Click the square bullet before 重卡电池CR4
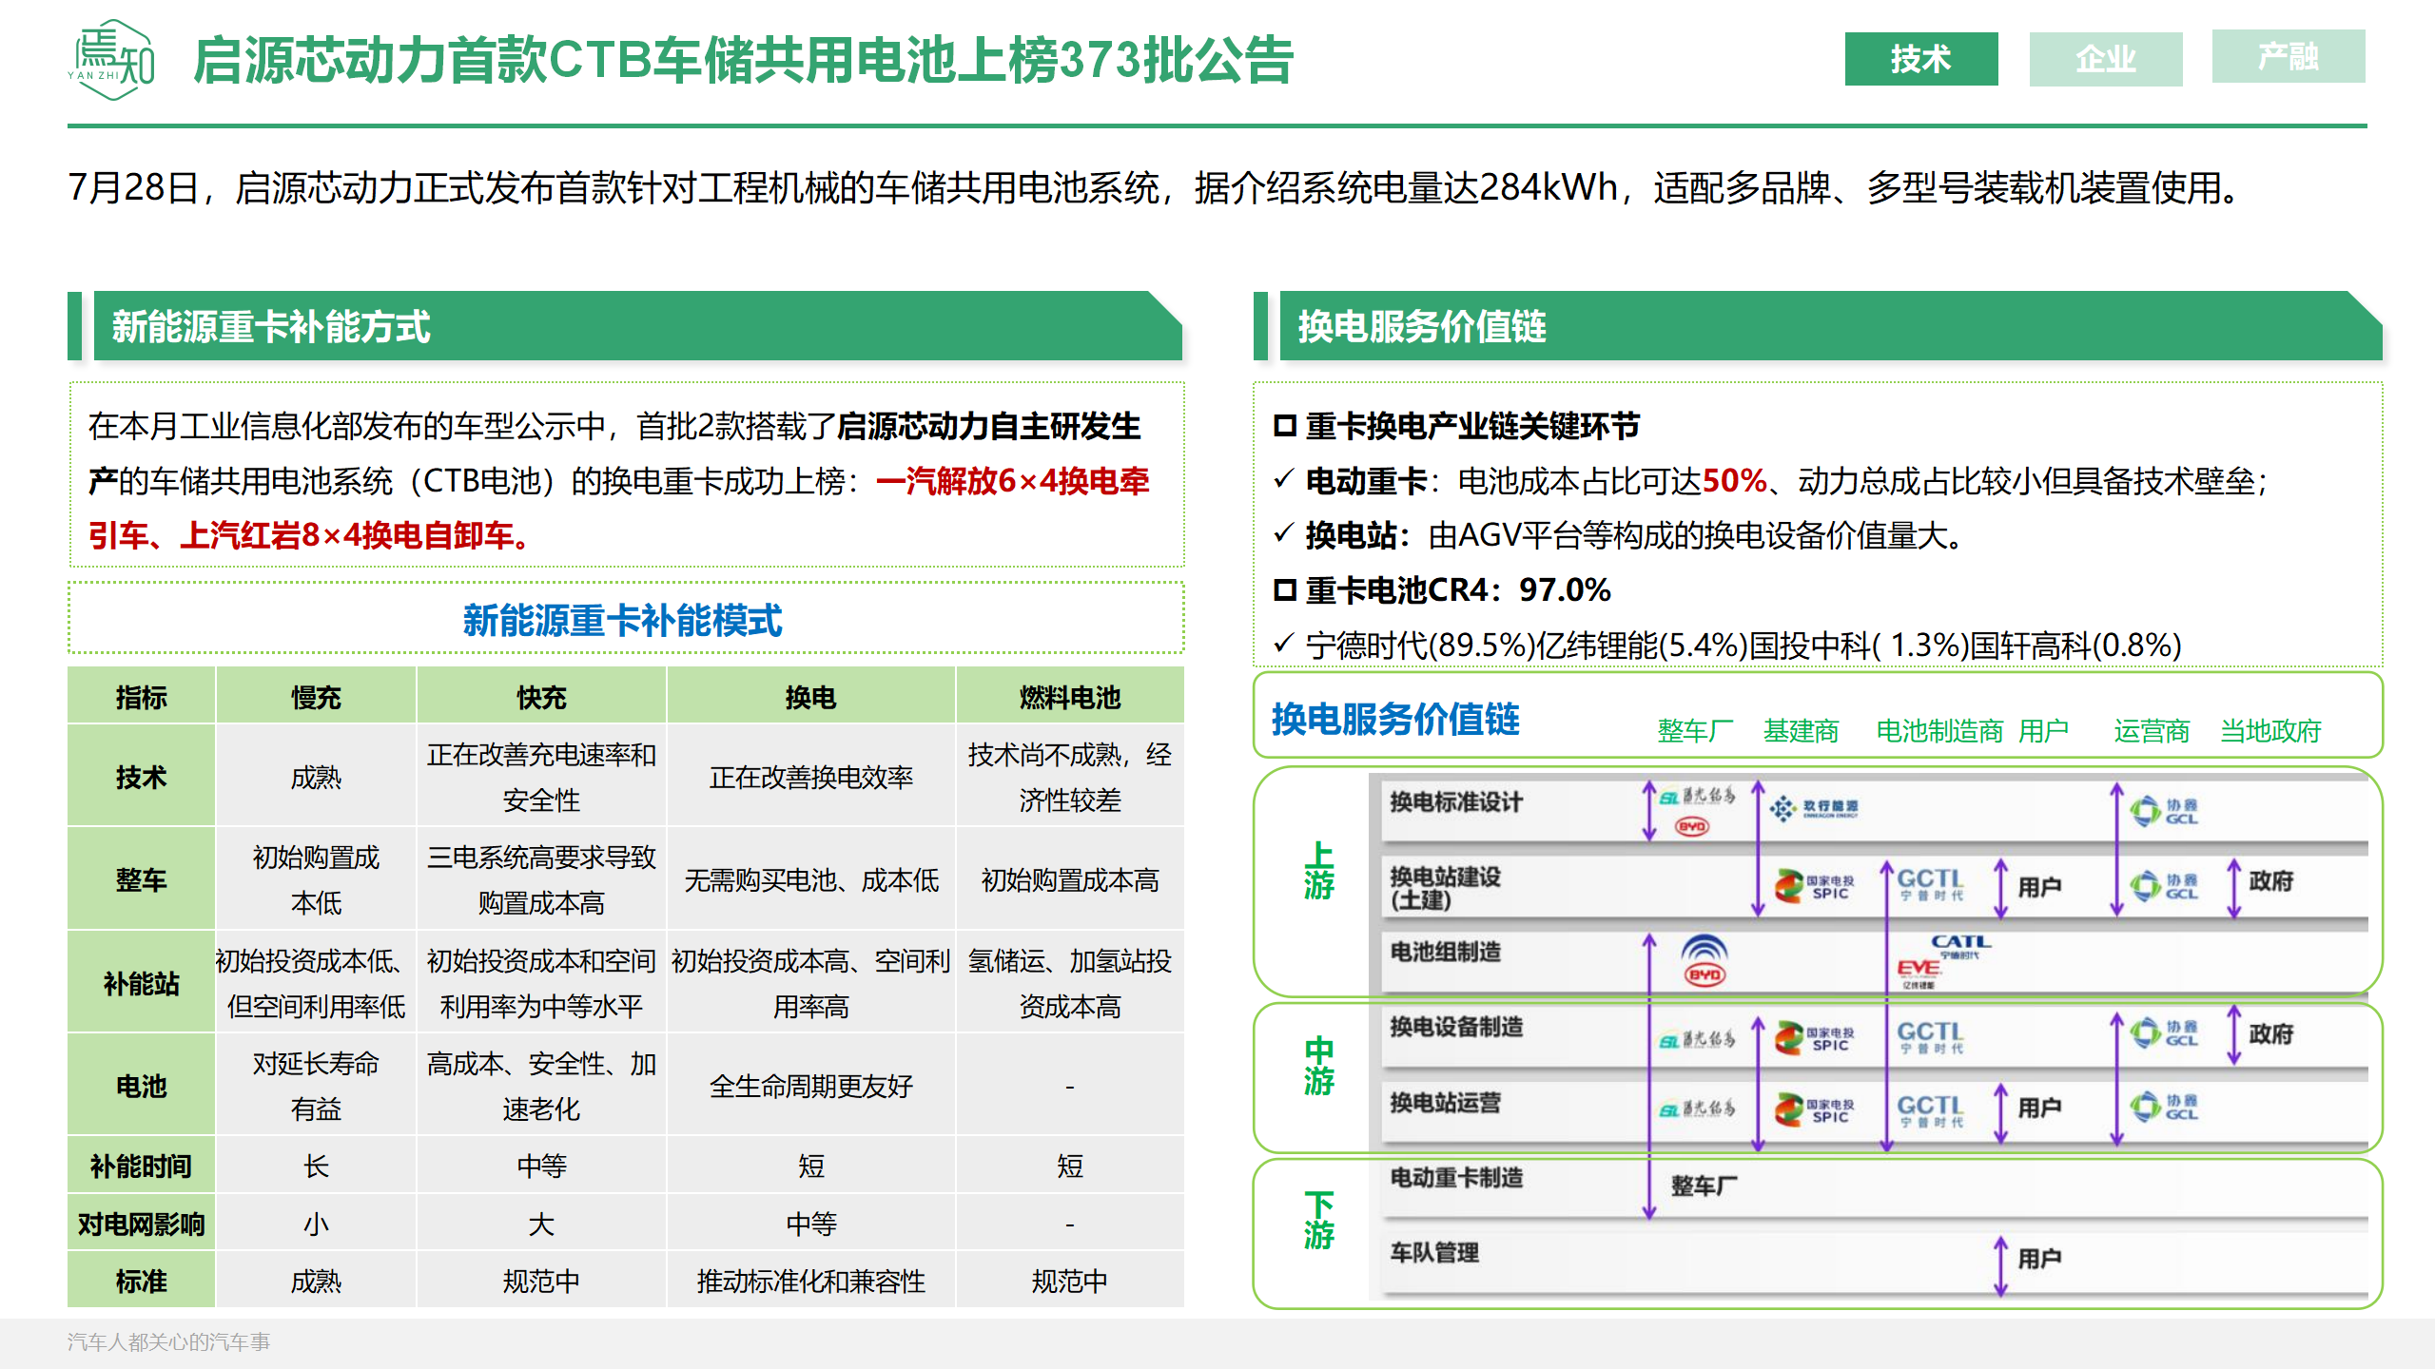 tap(1285, 590)
